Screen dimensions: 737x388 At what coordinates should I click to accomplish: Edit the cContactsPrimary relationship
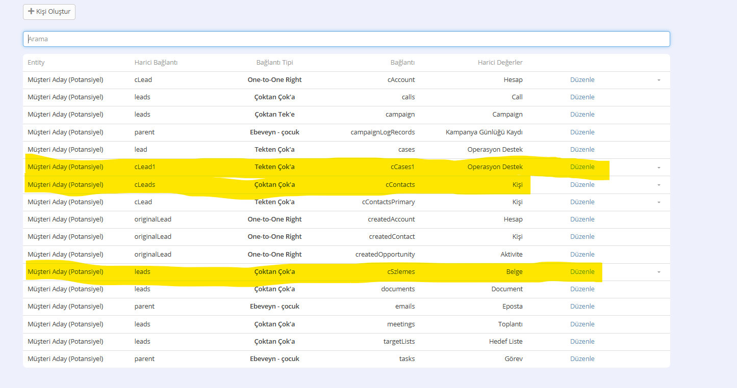pyautogui.click(x=582, y=202)
